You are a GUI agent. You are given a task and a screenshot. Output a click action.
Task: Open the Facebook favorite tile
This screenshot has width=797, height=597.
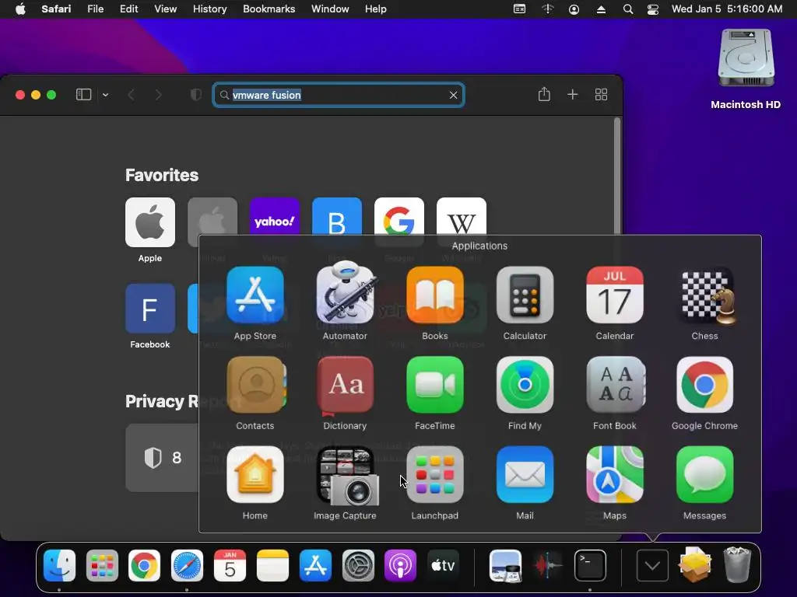click(150, 309)
